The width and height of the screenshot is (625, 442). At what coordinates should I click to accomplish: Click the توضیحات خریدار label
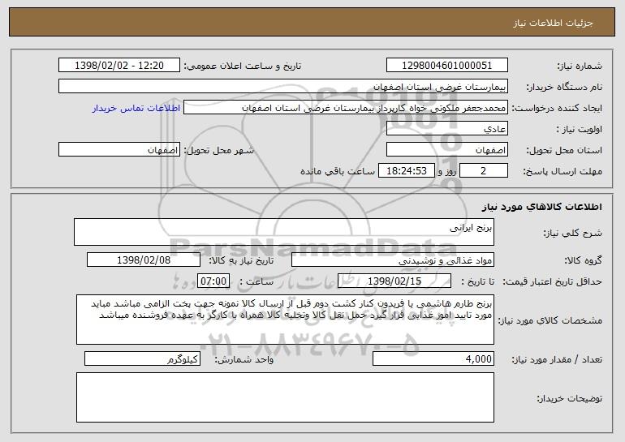570,397
